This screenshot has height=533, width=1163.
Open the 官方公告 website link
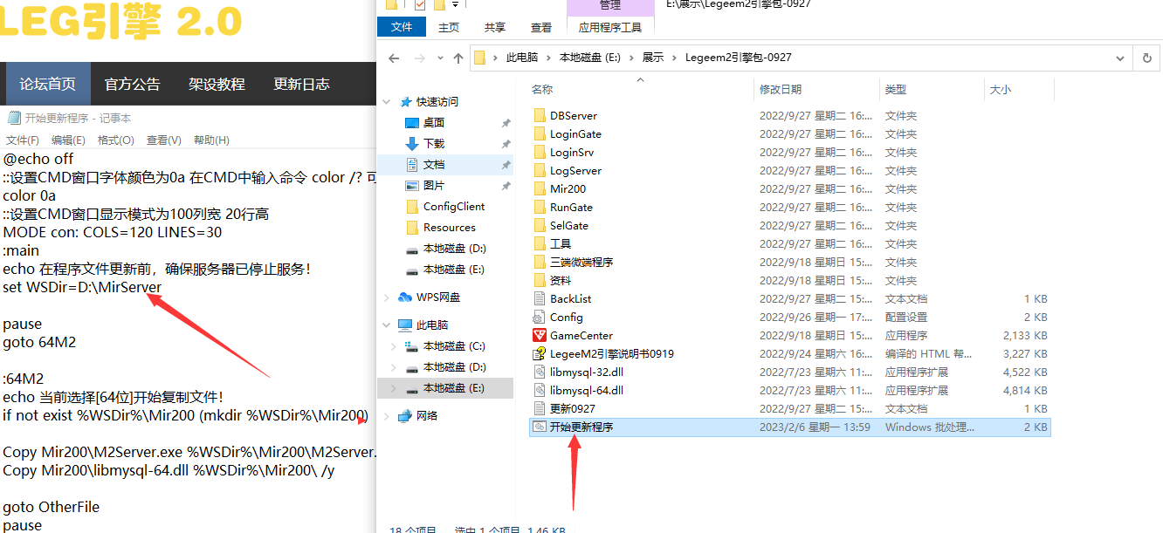133,84
